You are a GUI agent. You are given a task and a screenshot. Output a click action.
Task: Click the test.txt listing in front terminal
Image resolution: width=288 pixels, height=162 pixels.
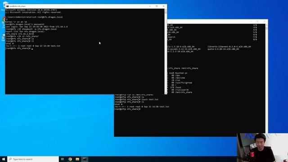click(33, 46)
